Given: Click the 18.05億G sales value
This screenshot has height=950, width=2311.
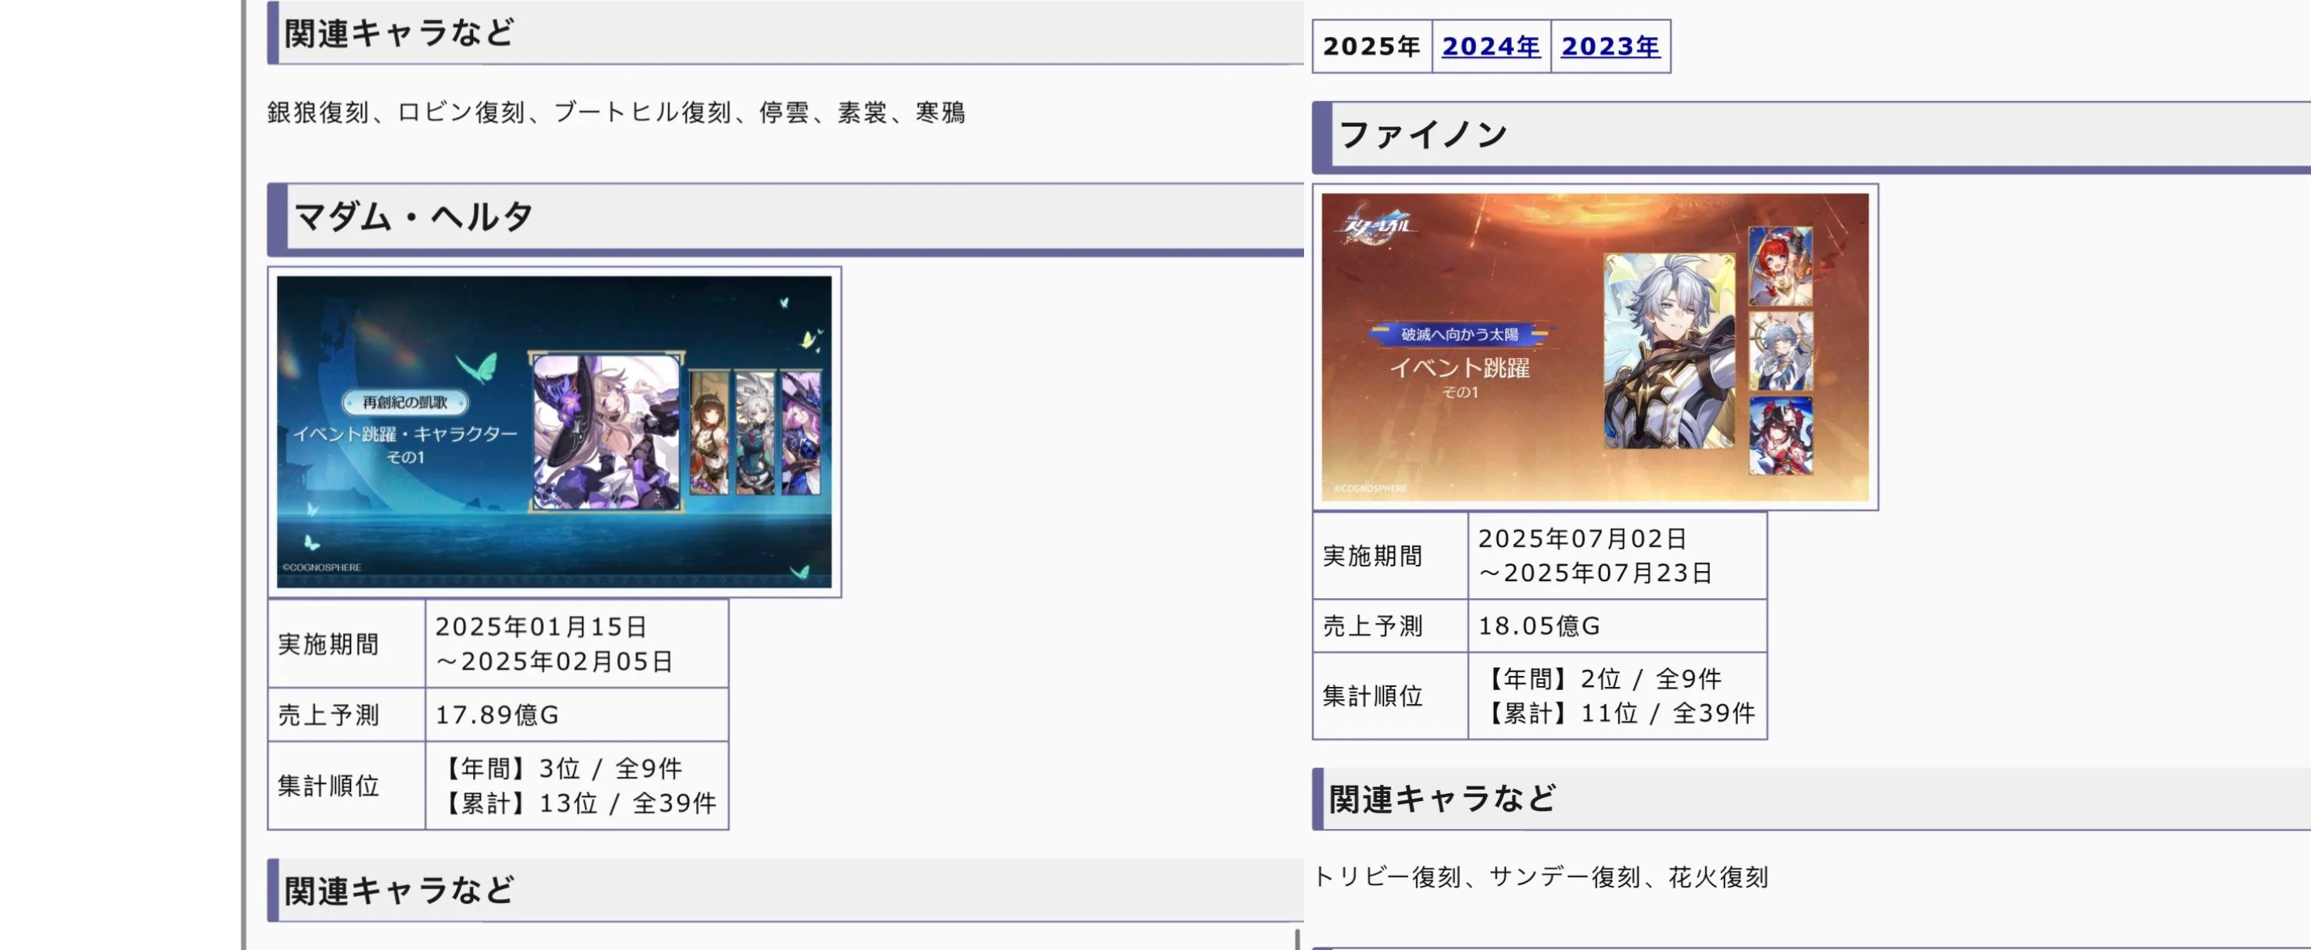Looking at the screenshot, I should (1539, 625).
